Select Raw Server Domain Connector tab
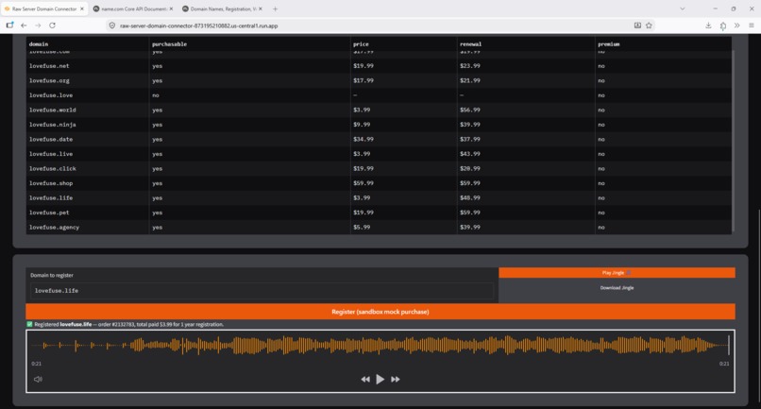 point(43,9)
